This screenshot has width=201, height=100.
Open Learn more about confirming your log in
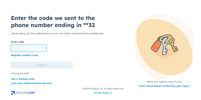click(164, 86)
